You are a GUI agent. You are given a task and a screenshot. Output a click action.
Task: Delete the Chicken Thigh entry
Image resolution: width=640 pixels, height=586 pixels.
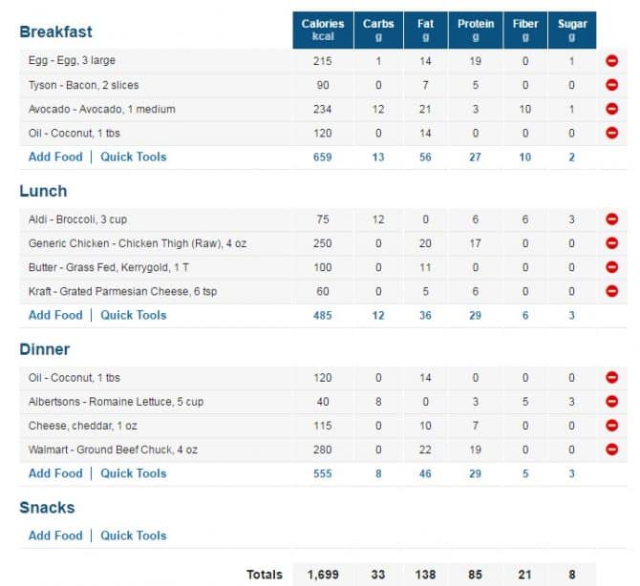tap(611, 243)
